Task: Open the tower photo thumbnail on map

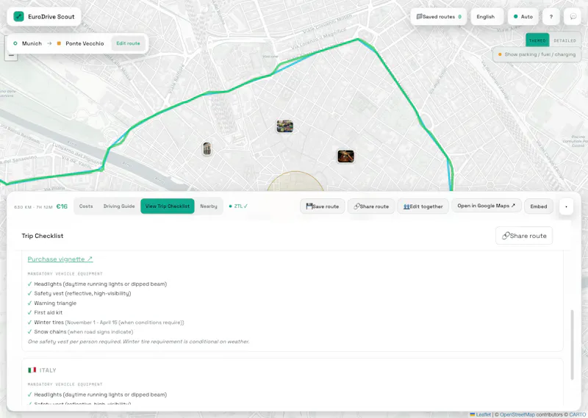Action: 207,149
